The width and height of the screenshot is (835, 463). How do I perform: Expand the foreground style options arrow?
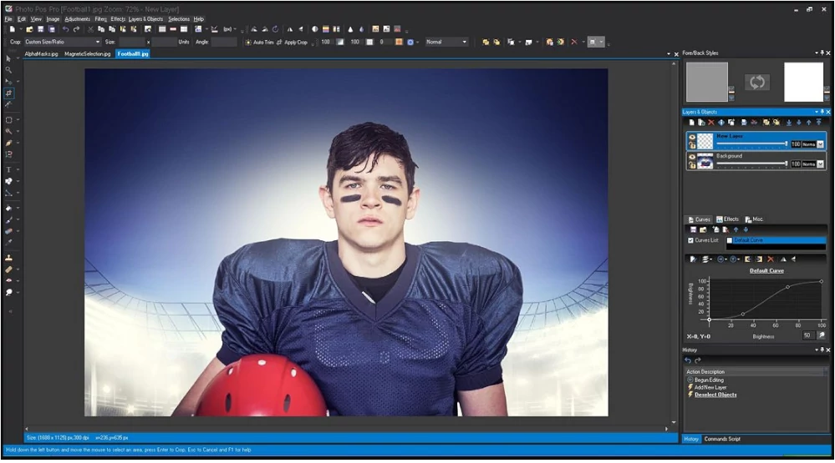click(x=731, y=98)
